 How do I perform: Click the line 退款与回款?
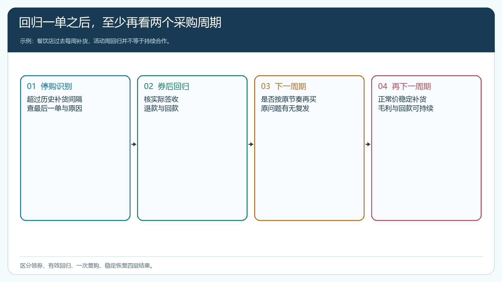(x=161, y=108)
